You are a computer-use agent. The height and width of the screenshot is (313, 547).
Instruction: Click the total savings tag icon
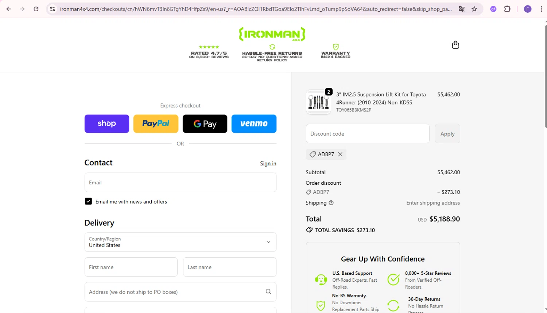(309, 230)
